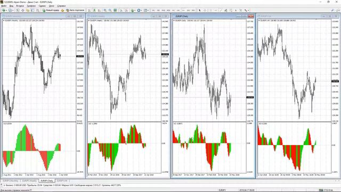Select the Arrows drawing tool

246,10
